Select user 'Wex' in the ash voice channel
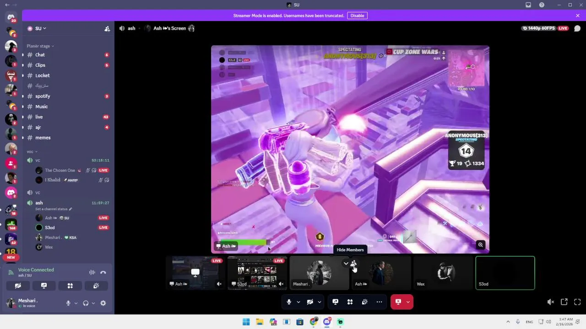 72,247
